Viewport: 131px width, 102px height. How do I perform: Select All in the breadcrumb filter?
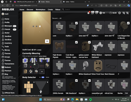coord(61,18)
